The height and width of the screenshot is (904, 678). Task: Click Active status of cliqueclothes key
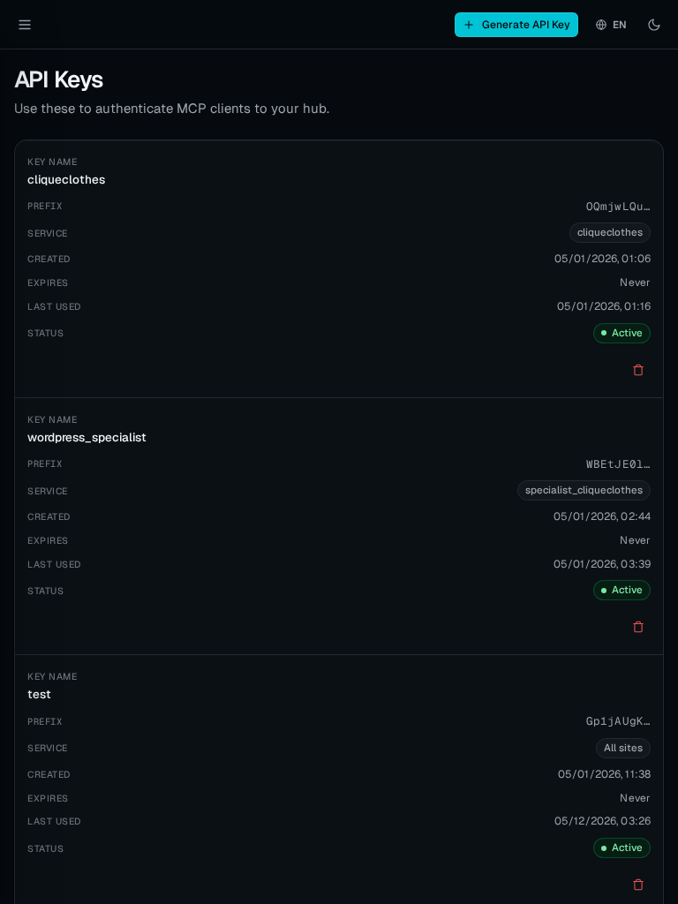tap(621, 333)
